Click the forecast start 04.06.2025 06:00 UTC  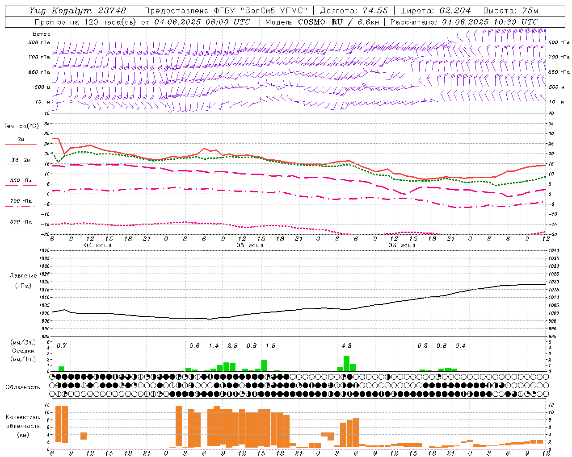pyautogui.click(x=202, y=22)
